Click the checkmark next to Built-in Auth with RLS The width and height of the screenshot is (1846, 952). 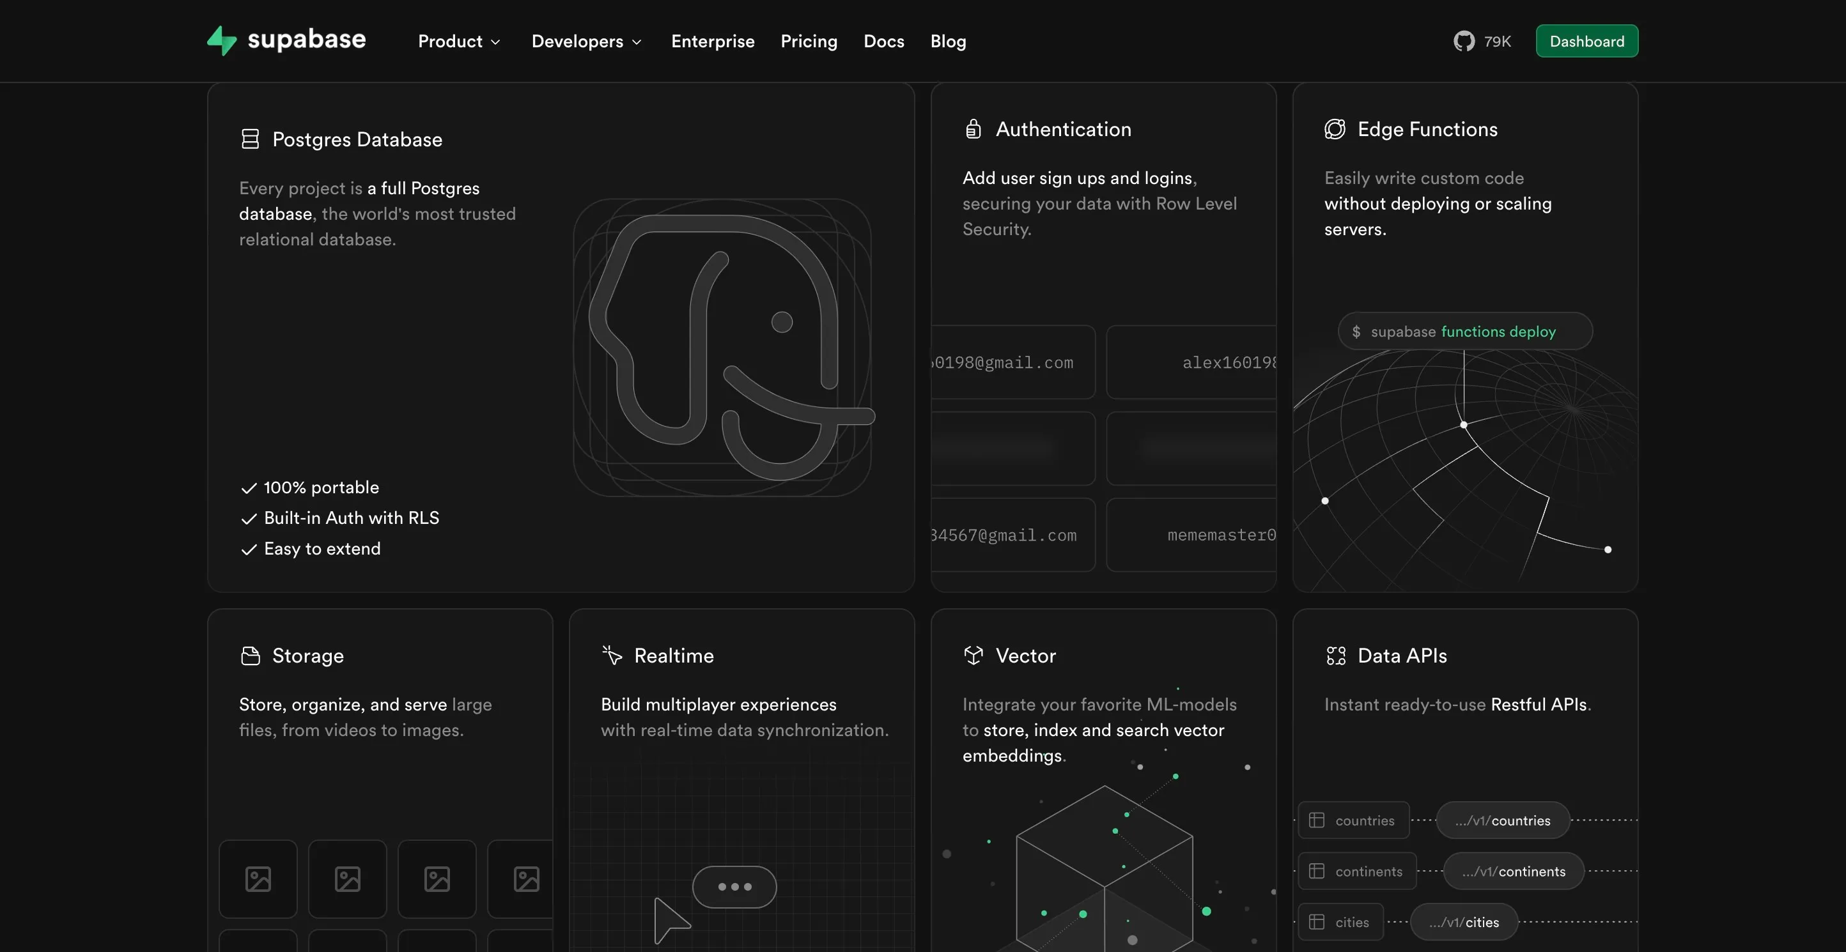click(x=249, y=519)
